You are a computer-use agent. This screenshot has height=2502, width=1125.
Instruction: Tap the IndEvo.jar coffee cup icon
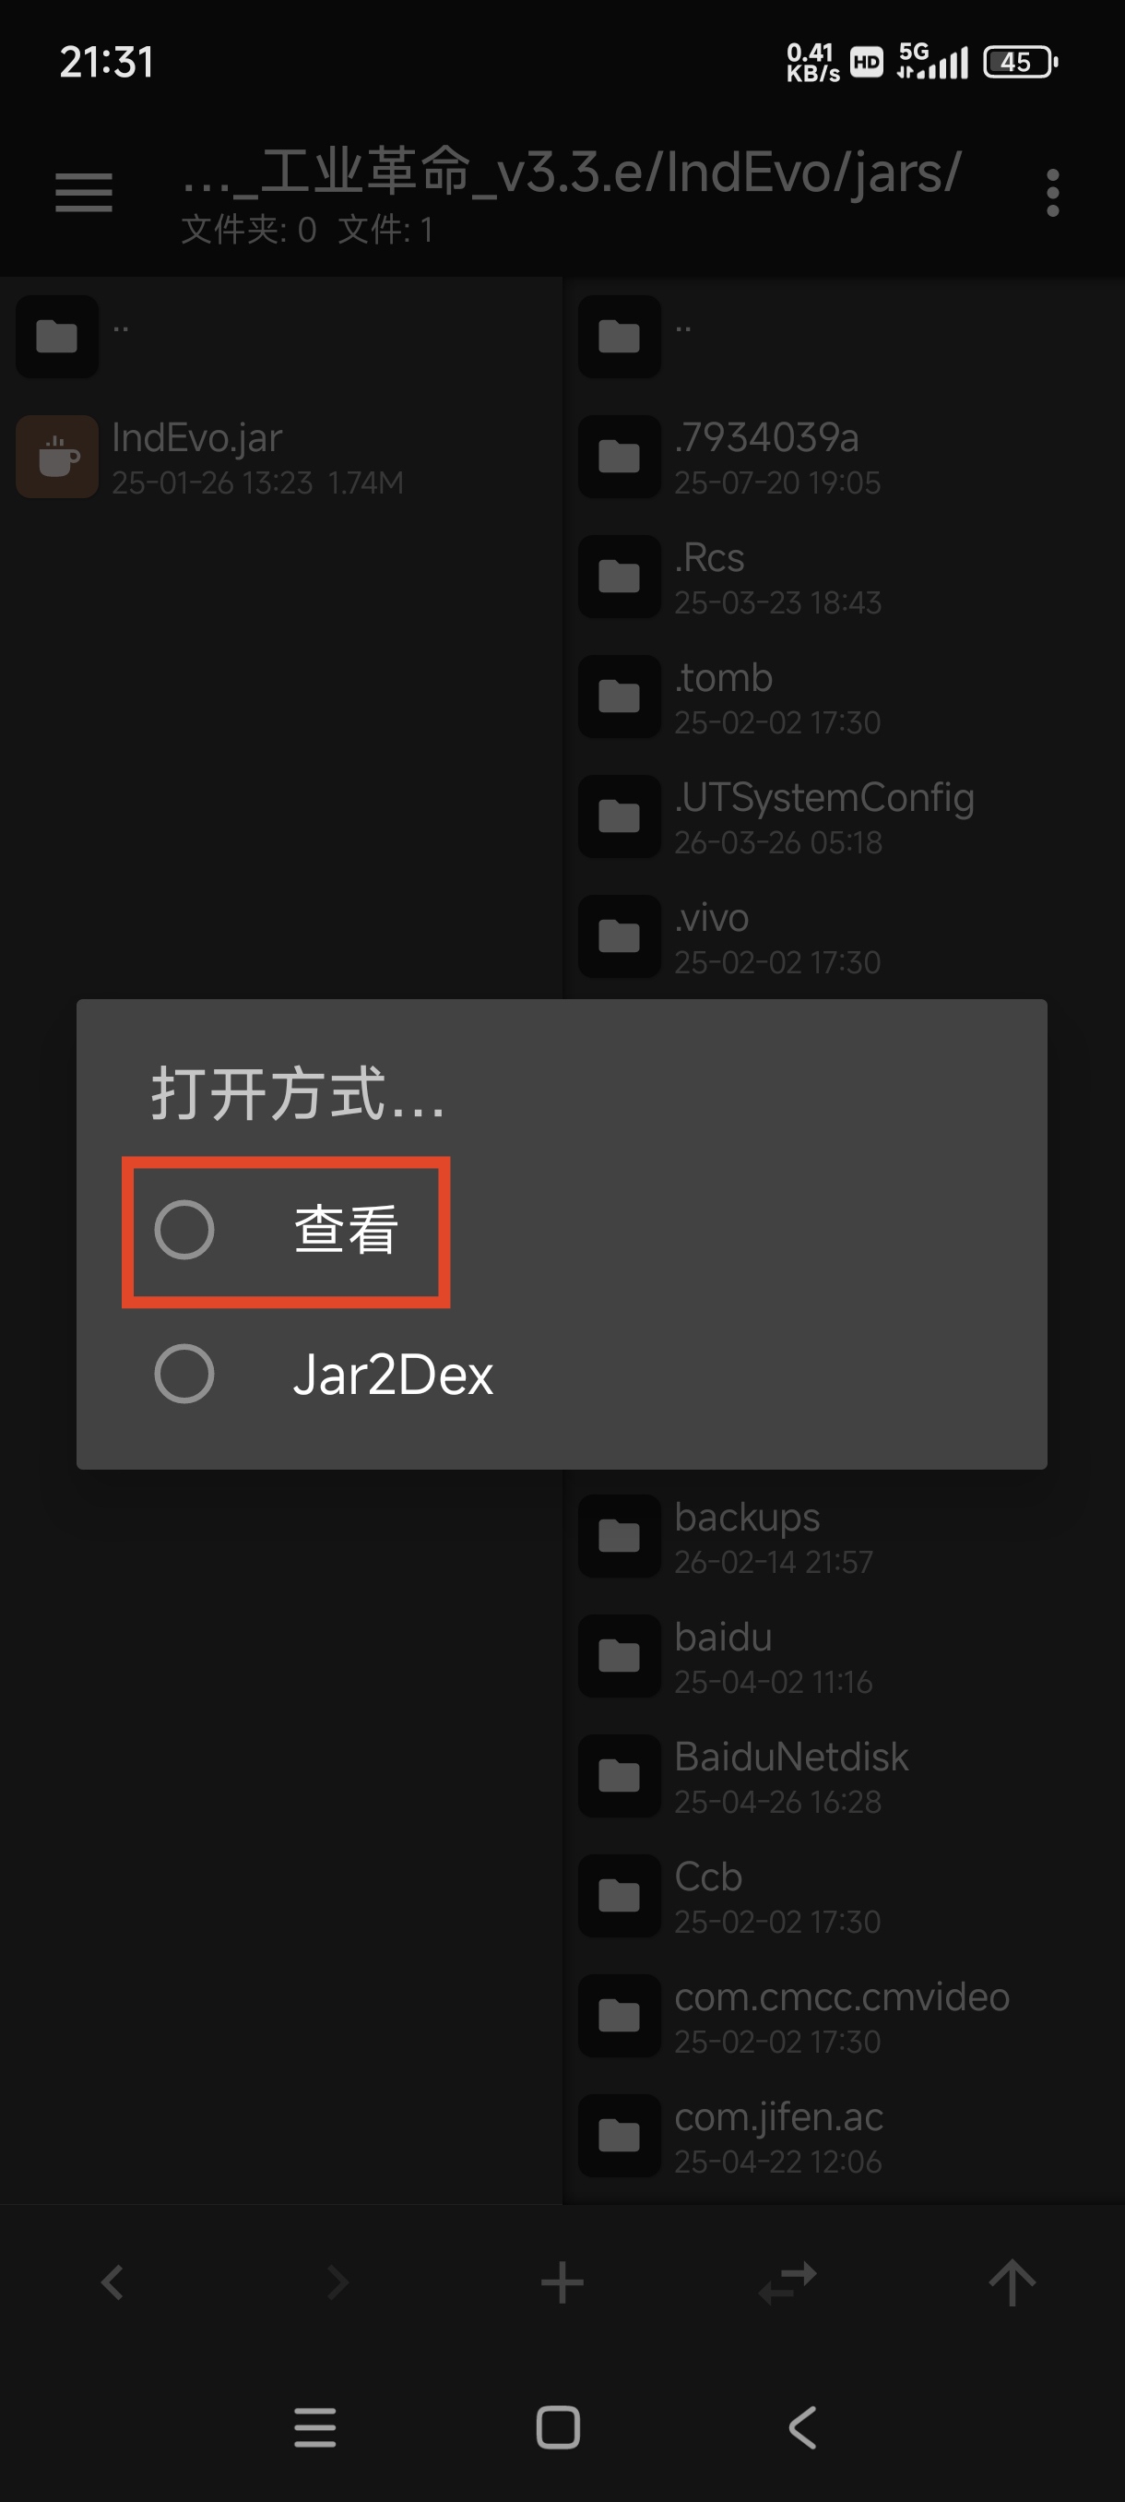(x=57, y=457)
